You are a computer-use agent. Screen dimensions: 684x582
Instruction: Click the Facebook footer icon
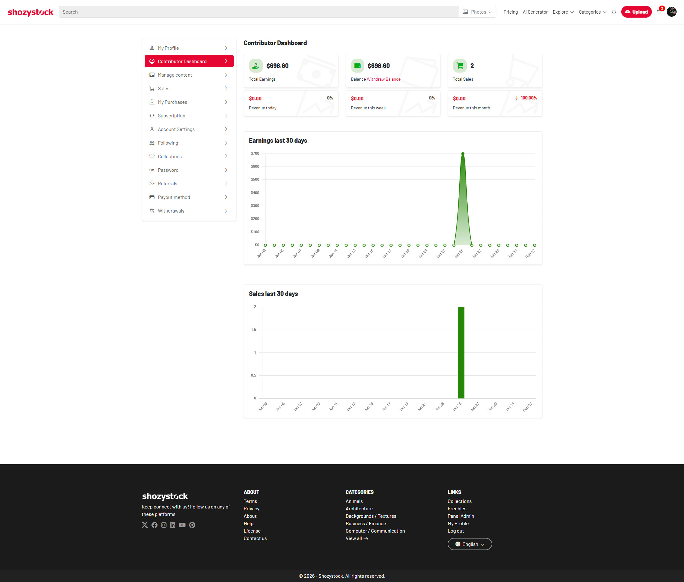coord(154,525)
